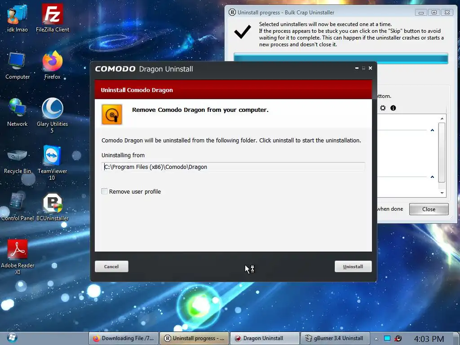Collapse the lower section chevron in BCU list
The width and height of the screenshot is (460, 345).
point(432,177)
